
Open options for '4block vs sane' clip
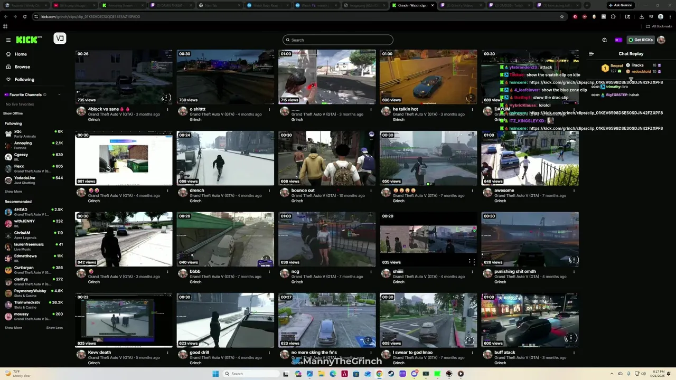click(168, 110)
